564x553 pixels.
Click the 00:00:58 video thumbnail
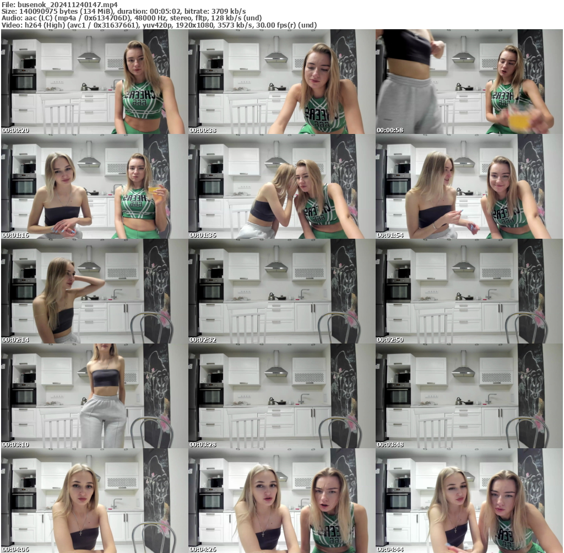pos(468,83)
